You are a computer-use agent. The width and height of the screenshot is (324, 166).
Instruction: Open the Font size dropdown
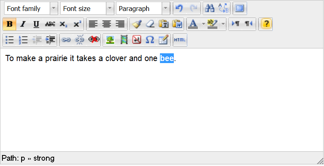(x=109, y=9)
